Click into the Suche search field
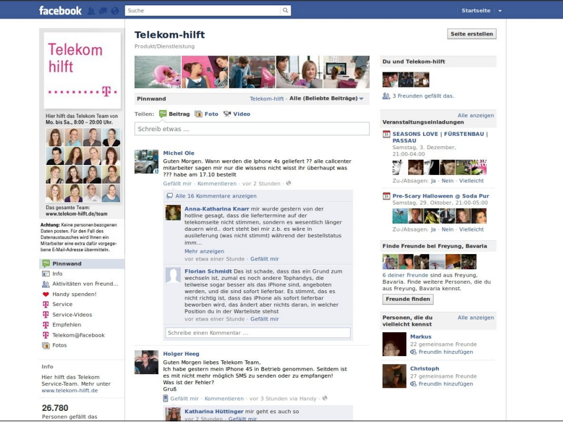Screen dimensions: 563x422 tap(203, 10)
